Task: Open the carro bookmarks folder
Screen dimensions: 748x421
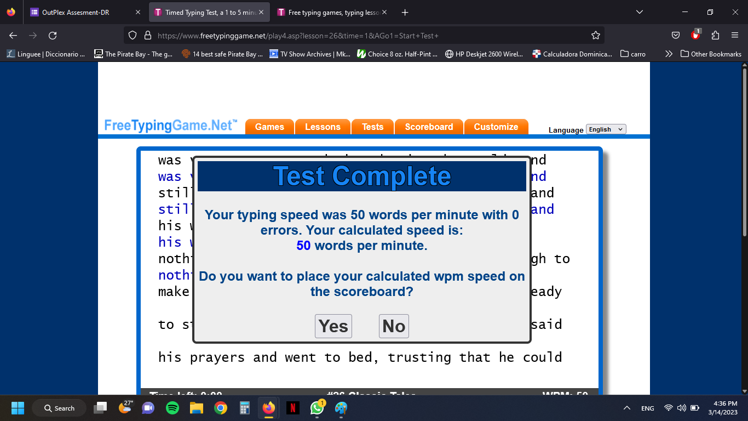Action: (x=633, y=54)
